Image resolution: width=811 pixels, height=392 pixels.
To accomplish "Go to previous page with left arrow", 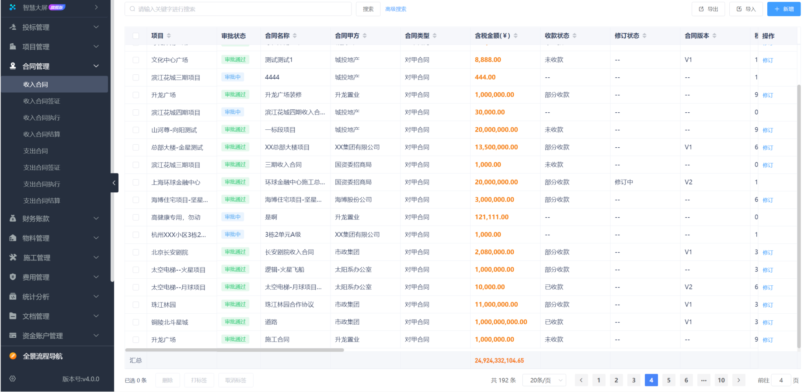I will tap(581, 380).
